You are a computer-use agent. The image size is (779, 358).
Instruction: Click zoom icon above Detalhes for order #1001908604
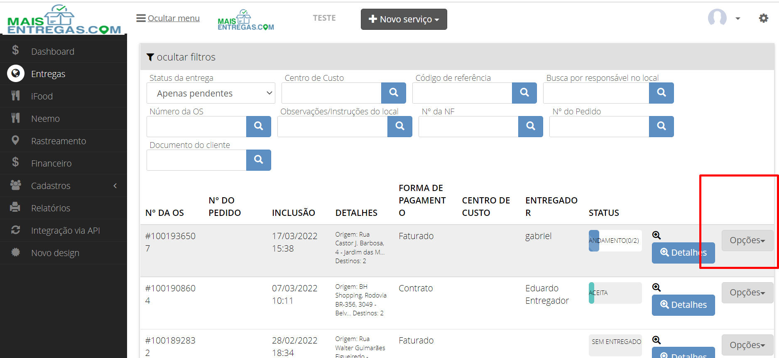[657, 288]
